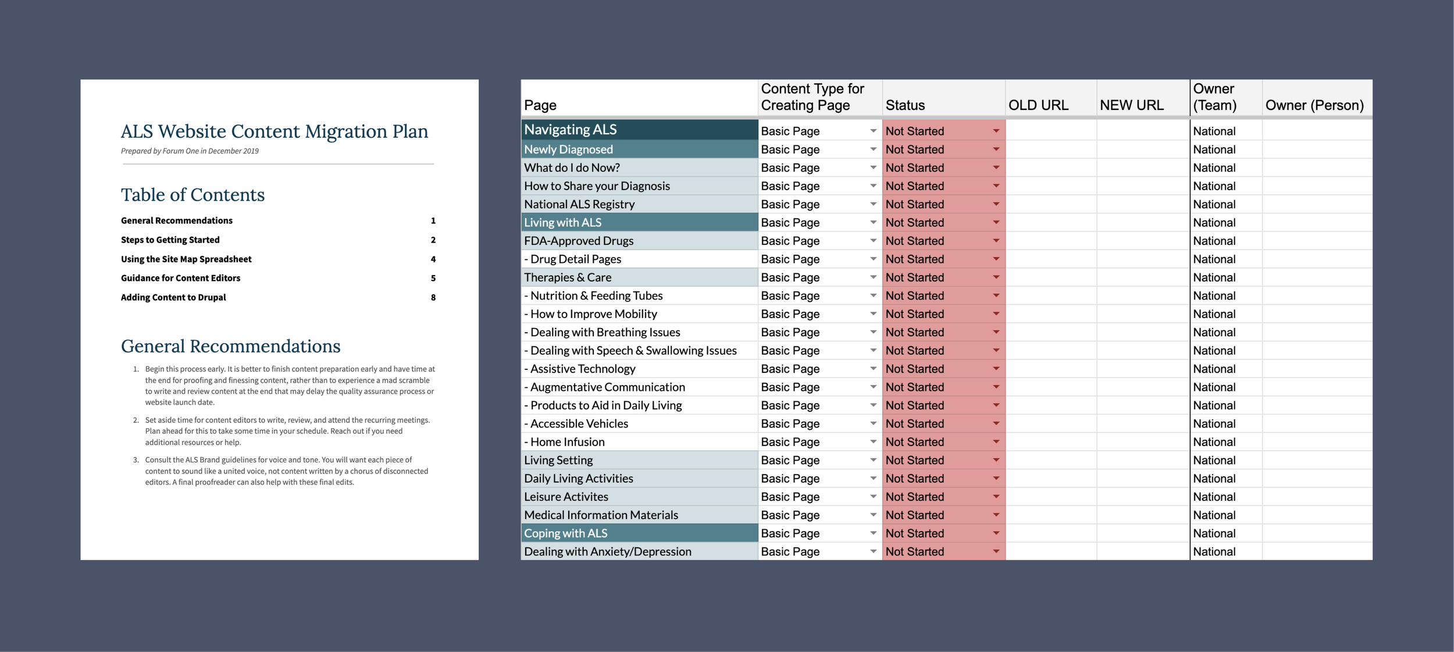Screen dimensions: 1454x652
Task: Expand Status dropdown for Living with ALS
Action: [996, 222]
